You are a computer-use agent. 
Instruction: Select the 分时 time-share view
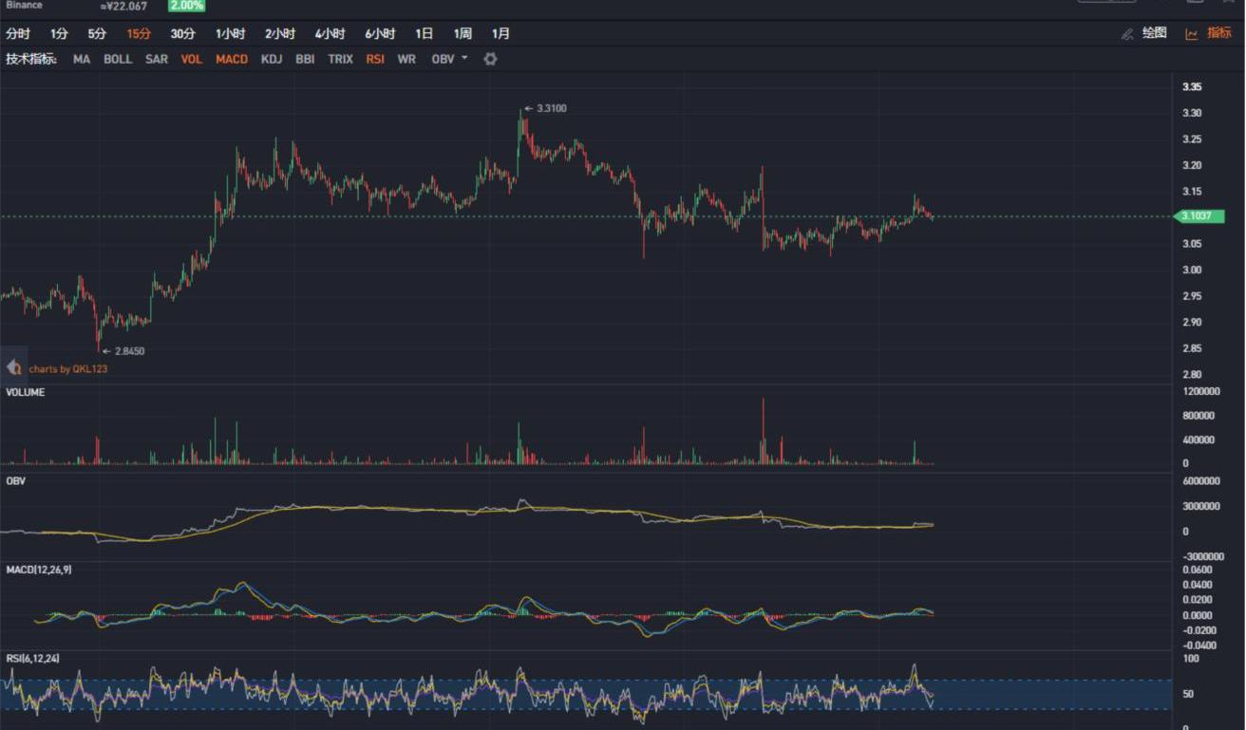tap(18, 34)
